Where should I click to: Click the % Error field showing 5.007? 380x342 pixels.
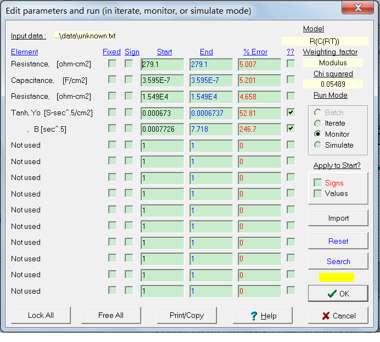click(x=259, y=64)
